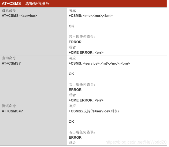Image resolution: width=169 pixels, height=147 pixels.
Task: Select "+CME ERROR: <err>" in 设置命令 row
Action: pyautogui.click(x=86, y=52)
